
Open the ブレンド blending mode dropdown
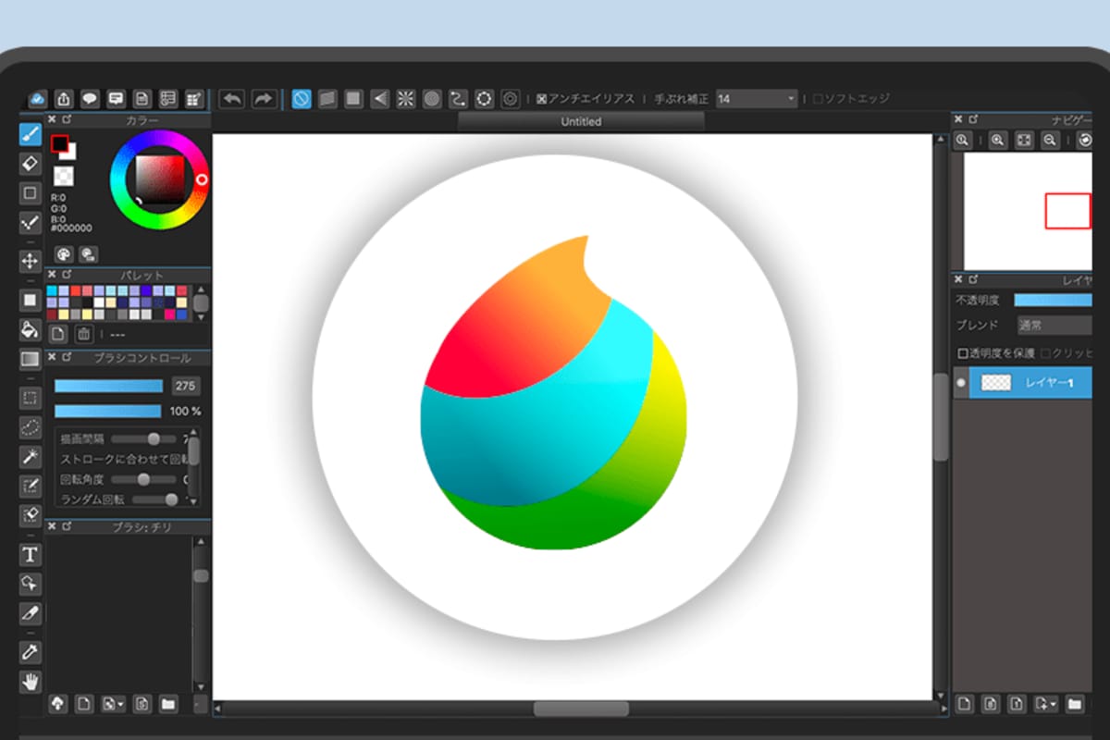click(x=1054, y=326)
